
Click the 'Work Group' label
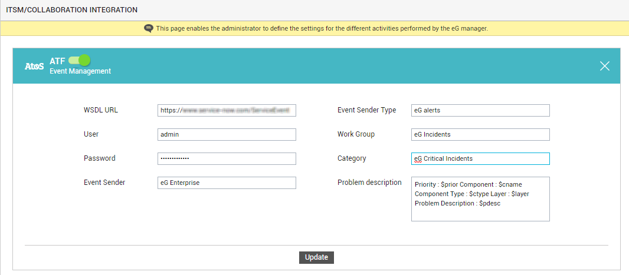pos(356,134)
